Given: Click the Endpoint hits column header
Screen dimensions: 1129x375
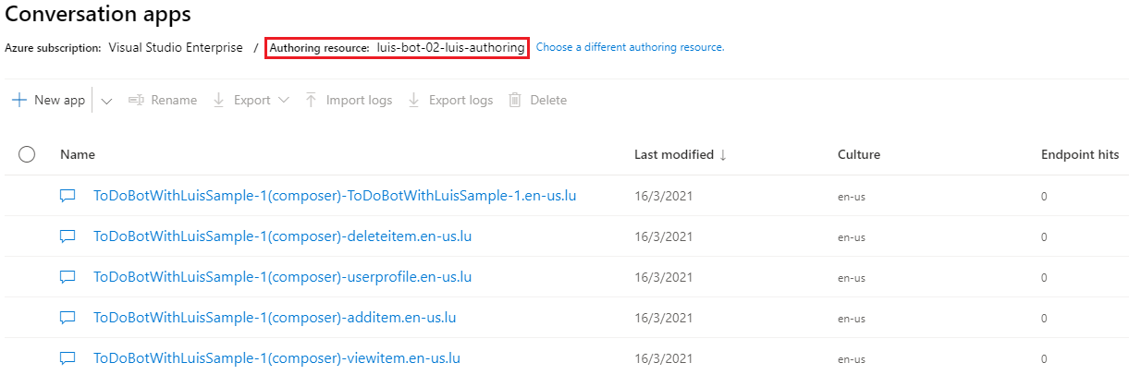Looking at the screenshot, I should (x=1080, y=155).
